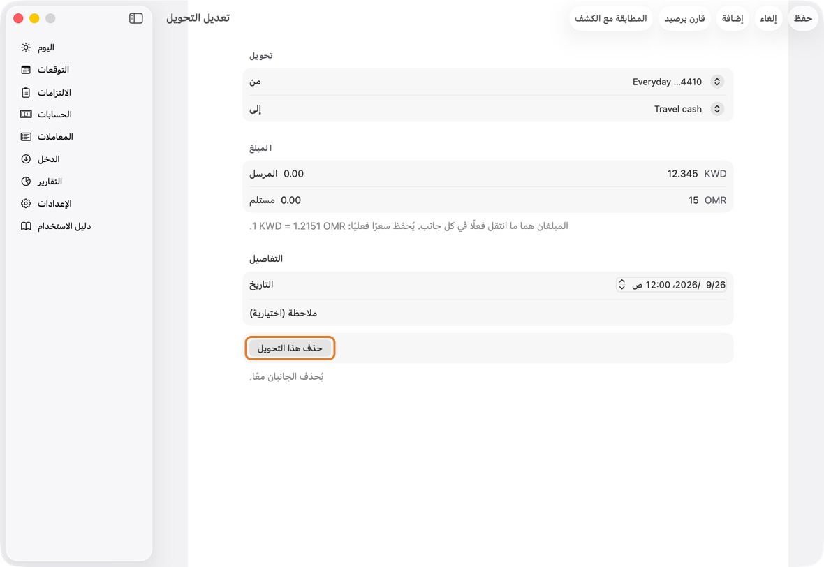The width and height of the screenshot is (824, 567).
Task: Click the التفاصيل section heading
Action: click(x=266, y=259)
